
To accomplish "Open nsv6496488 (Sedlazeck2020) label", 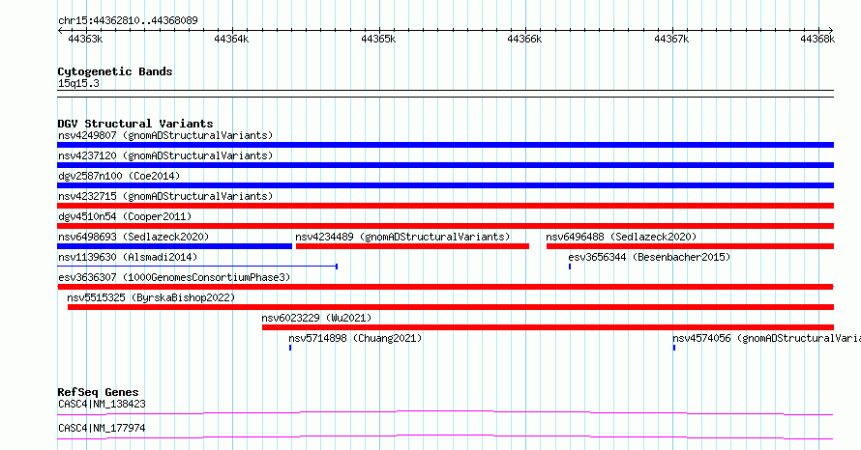I will 621,237.
